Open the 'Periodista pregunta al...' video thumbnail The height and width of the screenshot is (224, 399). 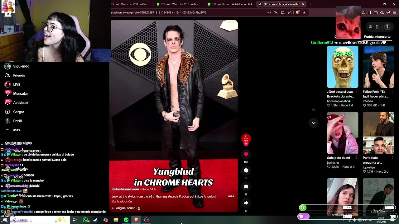point(378,133)
